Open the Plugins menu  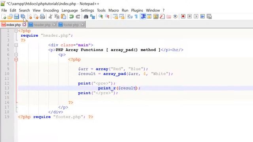pos(137,10)
